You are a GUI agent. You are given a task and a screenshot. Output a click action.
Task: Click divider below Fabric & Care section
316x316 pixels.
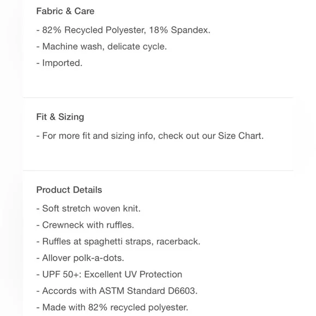click(x=158, y=98)
